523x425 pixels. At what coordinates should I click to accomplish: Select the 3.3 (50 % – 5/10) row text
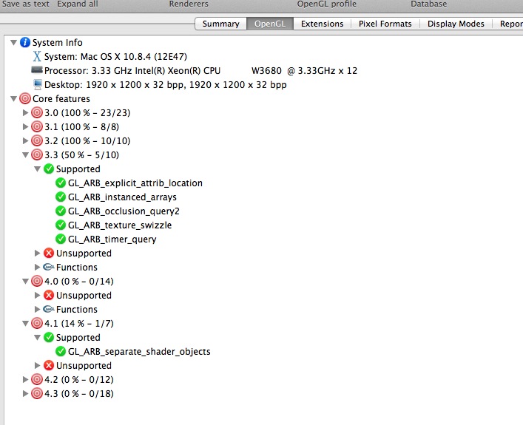[81, 154]
